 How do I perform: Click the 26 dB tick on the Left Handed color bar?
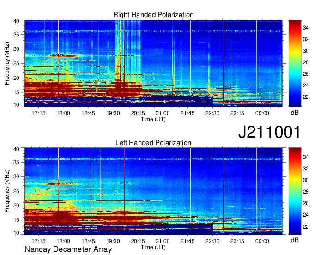tap(306, 203)
